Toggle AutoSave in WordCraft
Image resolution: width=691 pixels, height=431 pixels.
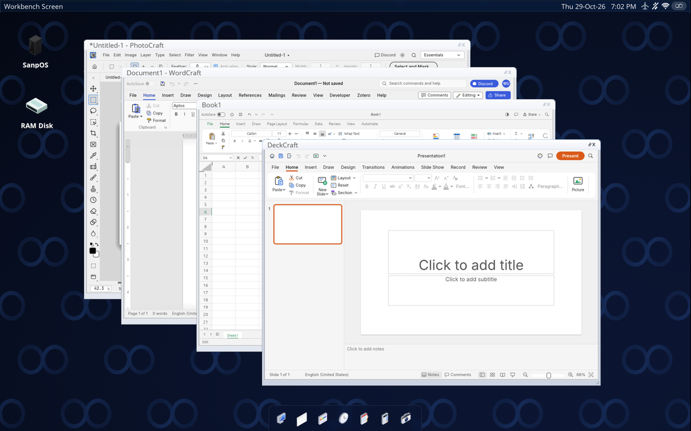[150, 84]
